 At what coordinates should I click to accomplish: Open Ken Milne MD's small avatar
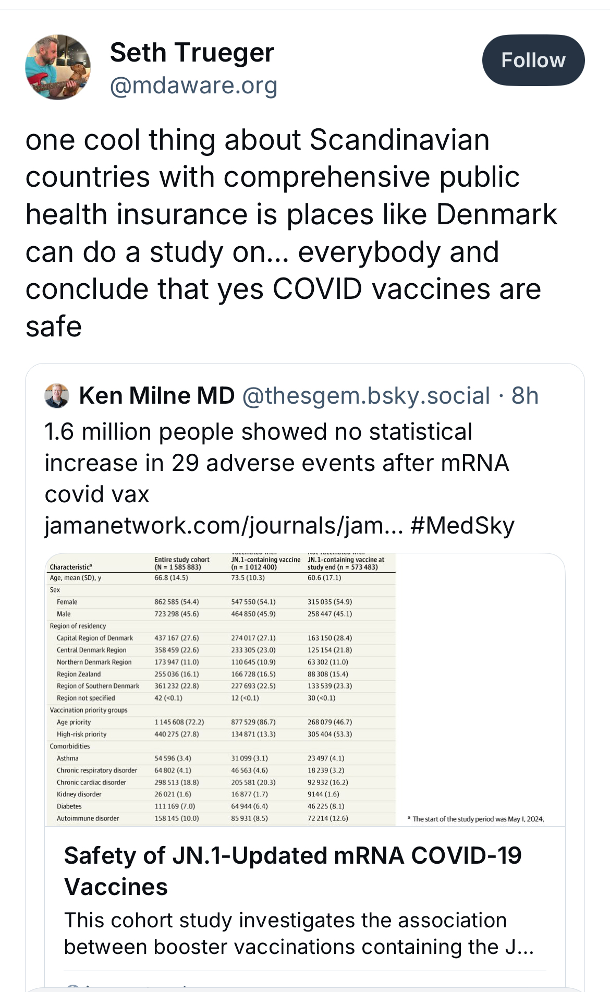(57, 396)
